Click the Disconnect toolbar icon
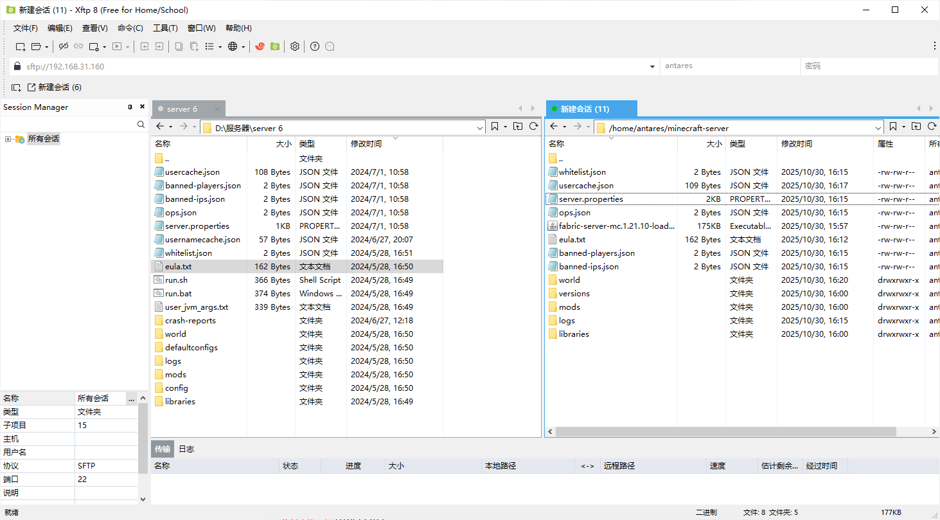This screenshot has height=520, width=940. click(63, 46)
